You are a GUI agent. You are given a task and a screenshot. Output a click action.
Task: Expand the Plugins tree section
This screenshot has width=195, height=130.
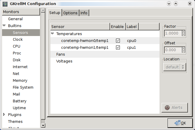tap(4, 115)
